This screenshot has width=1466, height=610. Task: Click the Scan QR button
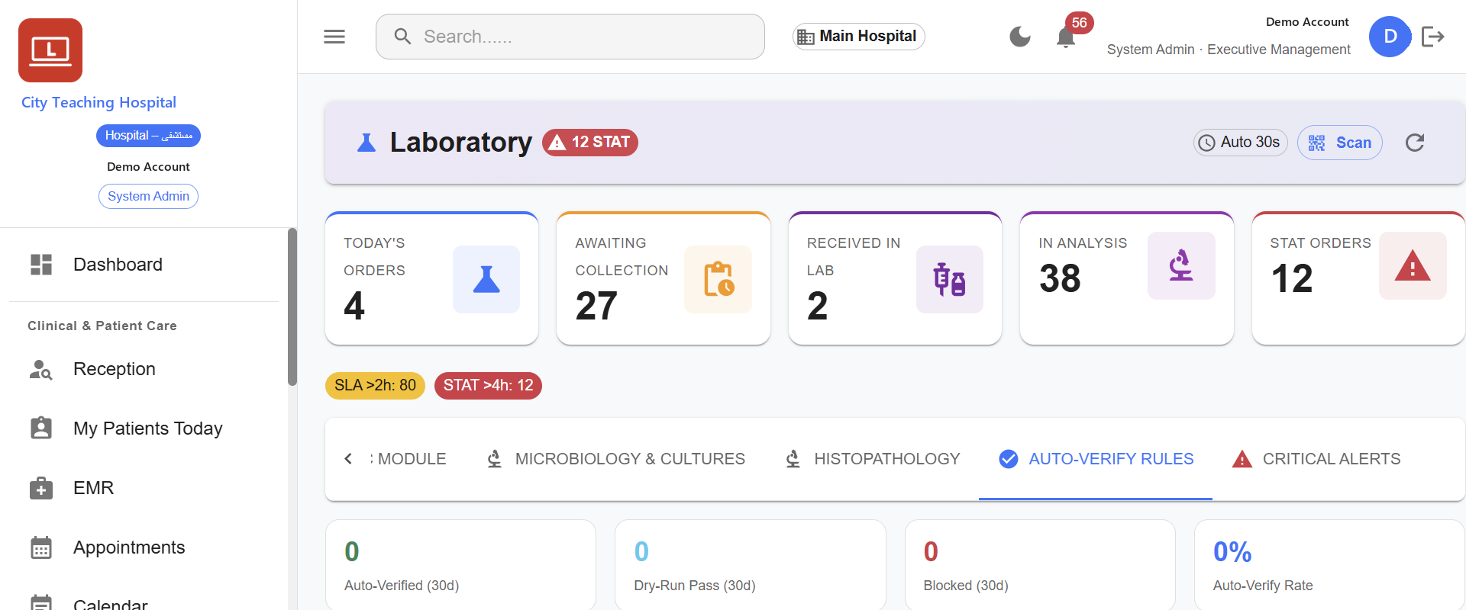pos(1340,143)
